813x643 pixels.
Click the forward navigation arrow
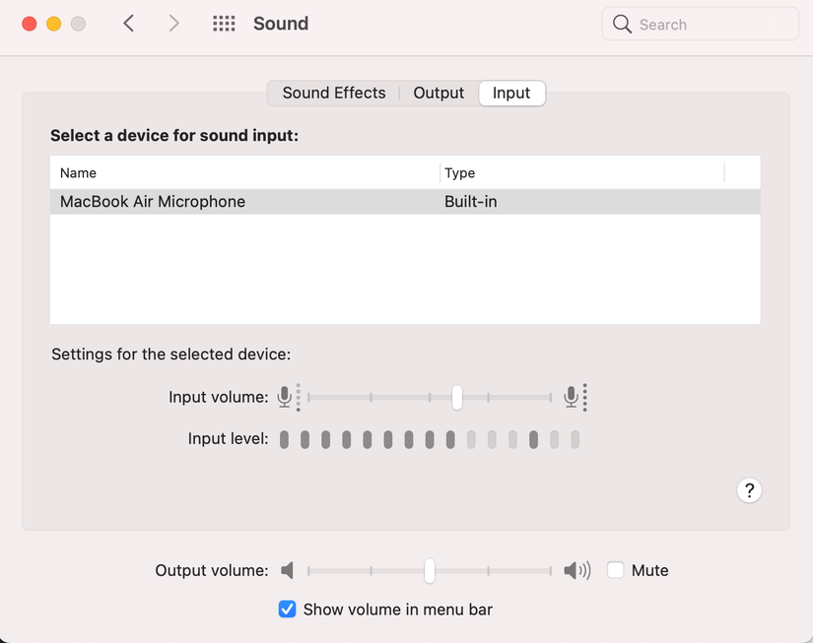click(174, 24)
